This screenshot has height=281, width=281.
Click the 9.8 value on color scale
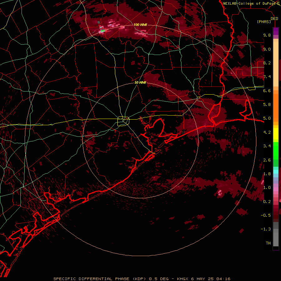coord(267,35)
